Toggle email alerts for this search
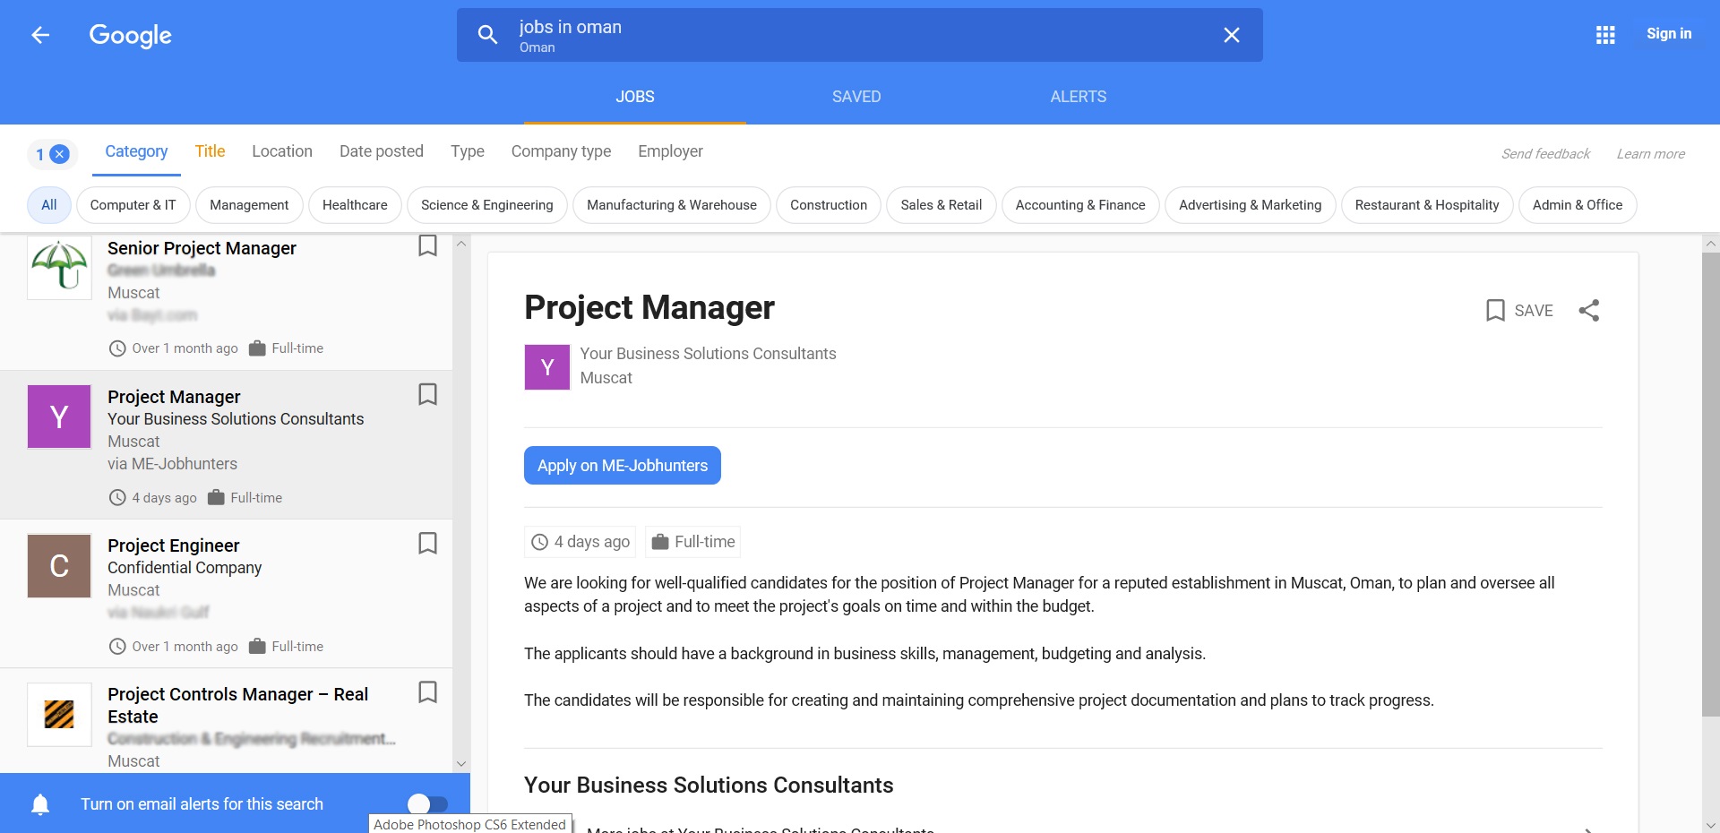This screenshot has width=1720, height=833. point(427,804)
